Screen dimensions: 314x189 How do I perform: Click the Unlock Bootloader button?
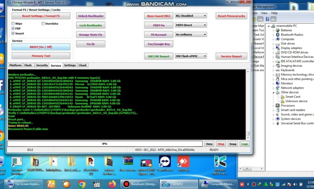click(x=91, y=16)
